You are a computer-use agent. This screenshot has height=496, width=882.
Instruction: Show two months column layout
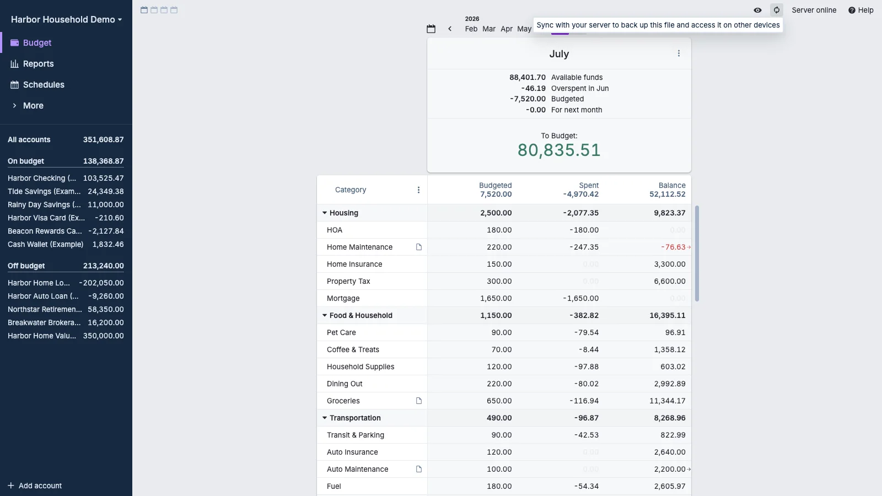point(154,10)
